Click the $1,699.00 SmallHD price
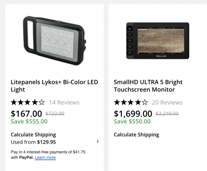This screenshot has height=171, width=207. [x=133, y=114]
